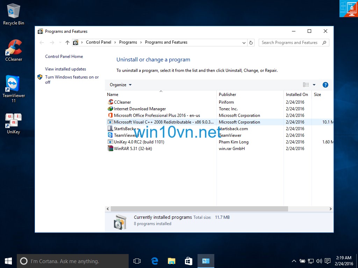Click the Control Panel taskbar button

pyautogui.click(x=206, y=261)
